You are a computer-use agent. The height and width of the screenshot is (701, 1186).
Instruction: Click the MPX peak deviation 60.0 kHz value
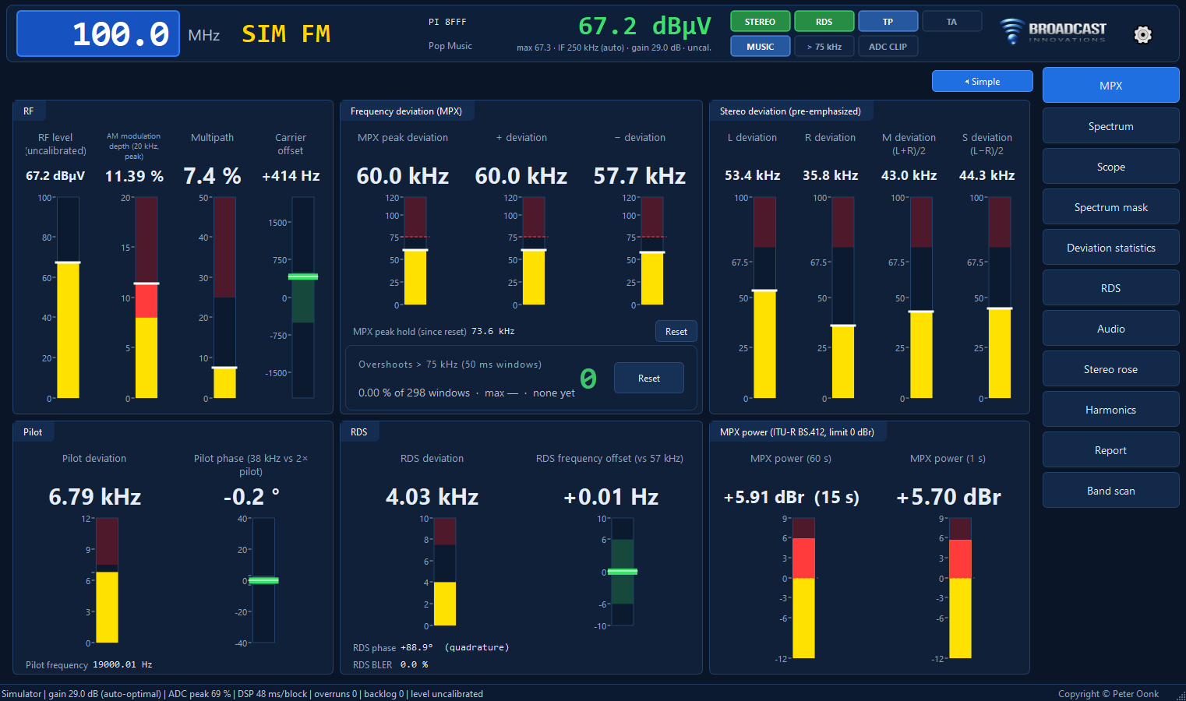402,176
